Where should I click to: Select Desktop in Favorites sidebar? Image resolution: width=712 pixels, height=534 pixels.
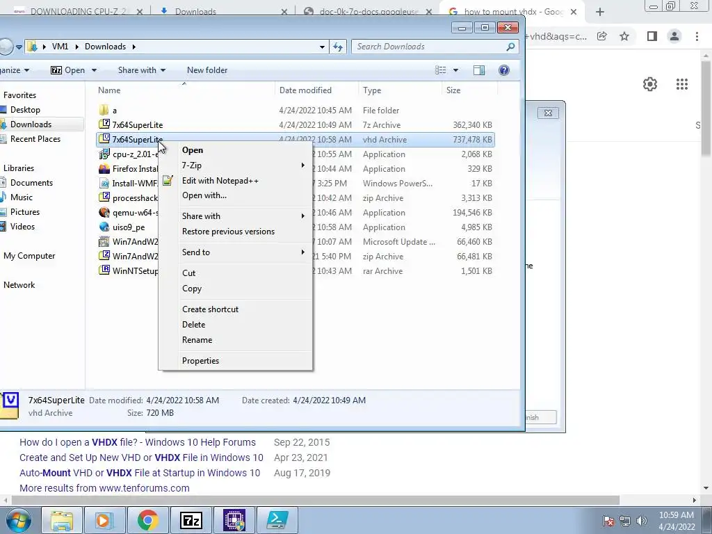click(25, 110)
